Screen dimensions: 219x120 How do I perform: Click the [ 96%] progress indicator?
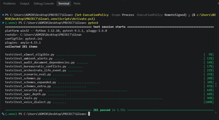pos(209,98)
